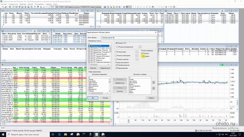Select the text tool T toolbar icon
This screenshot has height=137, width=244.
pyautogui.click(x=38, y=7)
